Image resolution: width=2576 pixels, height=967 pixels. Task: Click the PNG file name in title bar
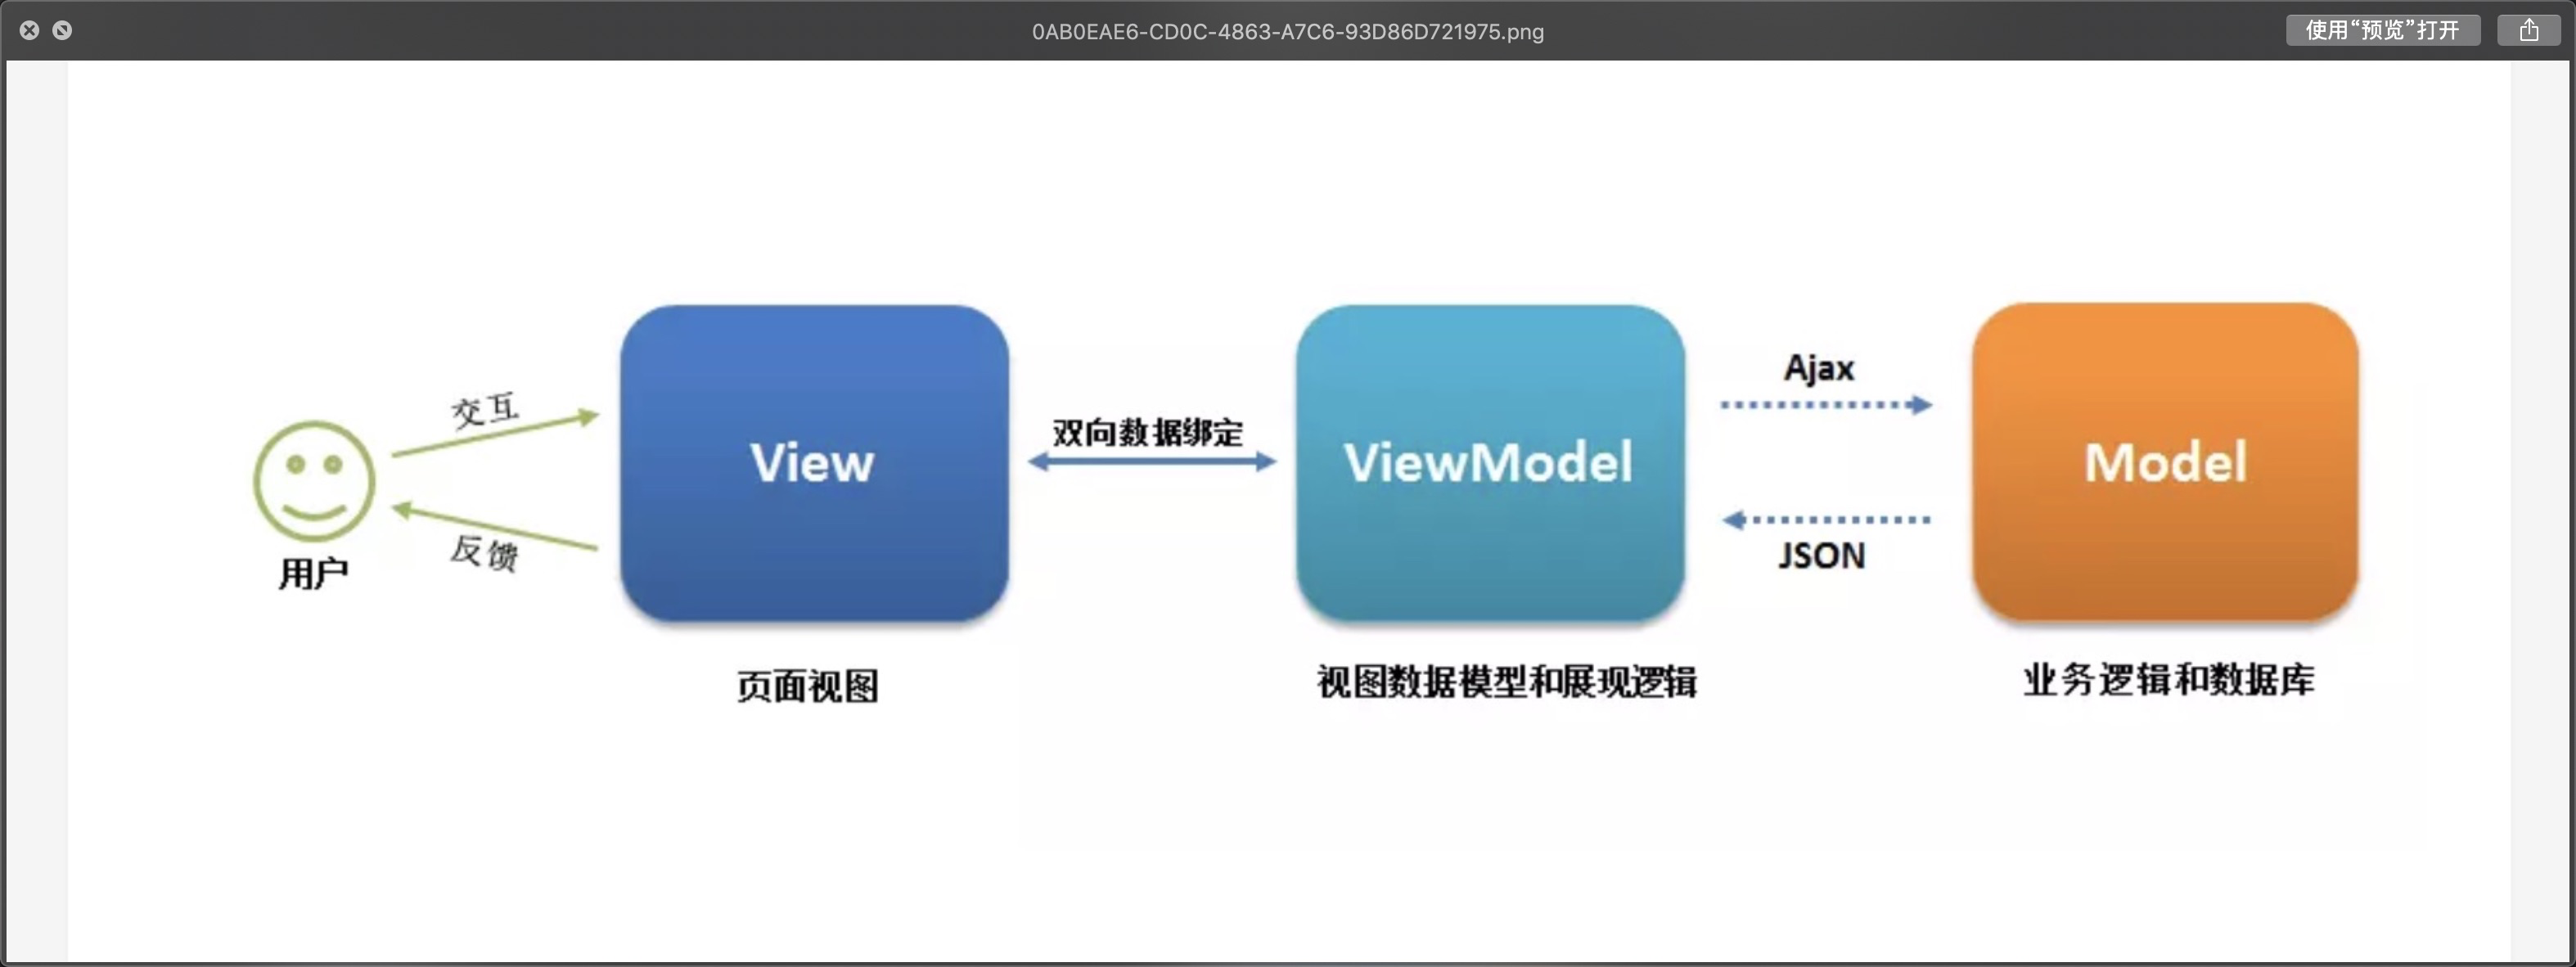tap(1287, 31)
